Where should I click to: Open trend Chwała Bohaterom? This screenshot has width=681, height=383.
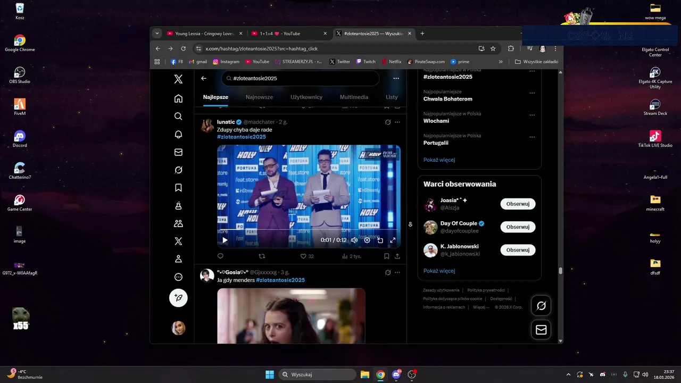coord(447,99)
